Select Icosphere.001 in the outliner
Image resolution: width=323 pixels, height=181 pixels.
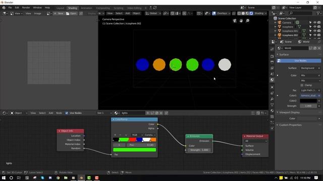tap(290, 31)
